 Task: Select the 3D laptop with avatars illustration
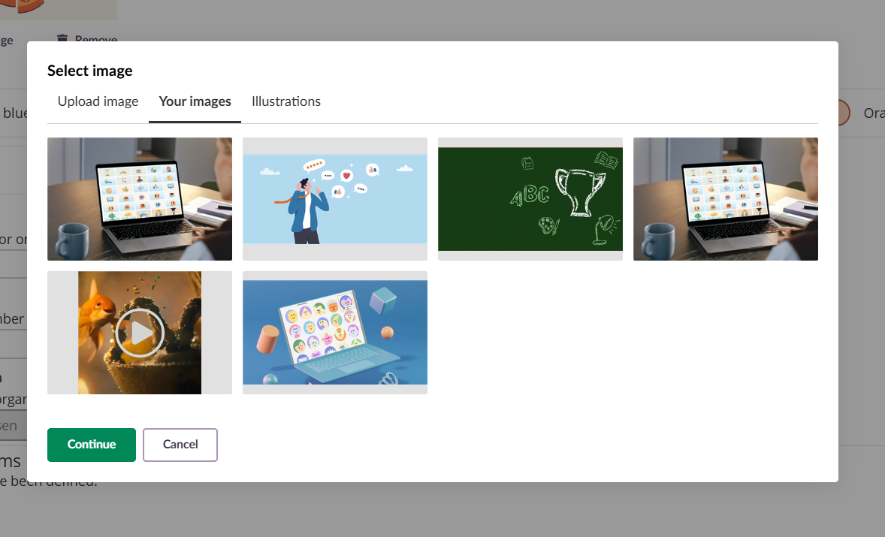[x=335, y=333]
